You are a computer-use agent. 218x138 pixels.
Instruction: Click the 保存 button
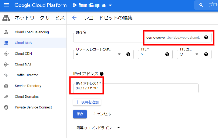point(80,114)
